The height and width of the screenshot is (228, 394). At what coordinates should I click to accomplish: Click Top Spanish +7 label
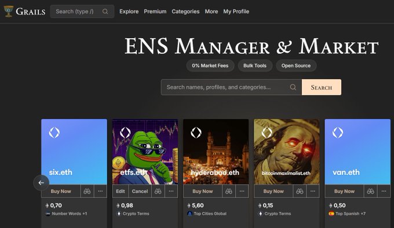pyautogui.click(x=351, y=214)
